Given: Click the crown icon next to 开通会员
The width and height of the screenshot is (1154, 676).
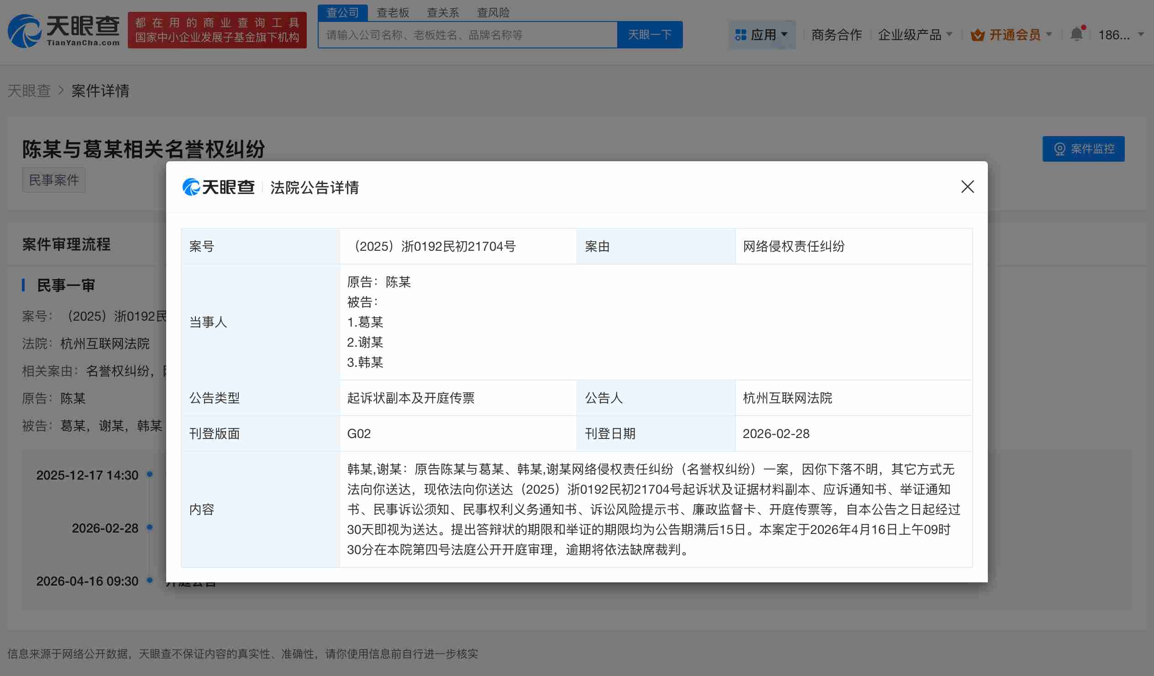Looking at the screenshot, I should pos(977,33).
